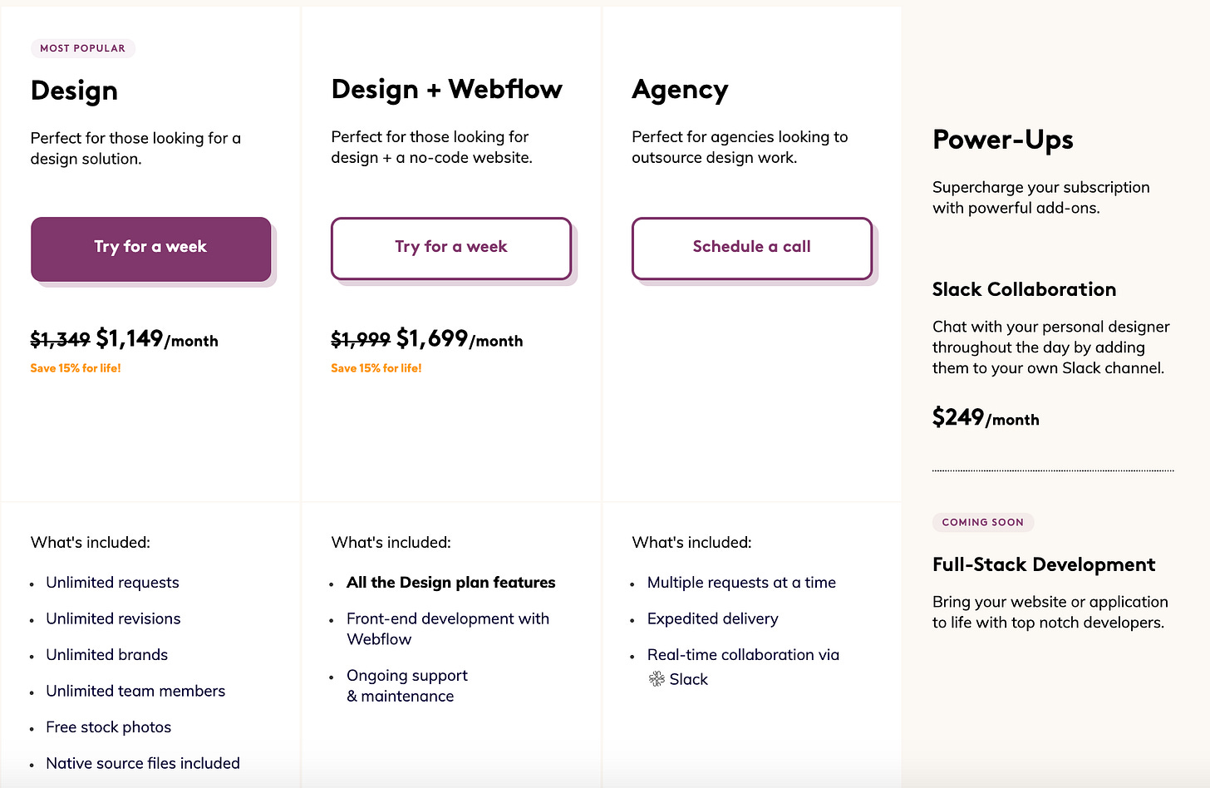1210x788 pixels.
Task: Click the Slack logo icon in Agency features
Action: [657, 679]
